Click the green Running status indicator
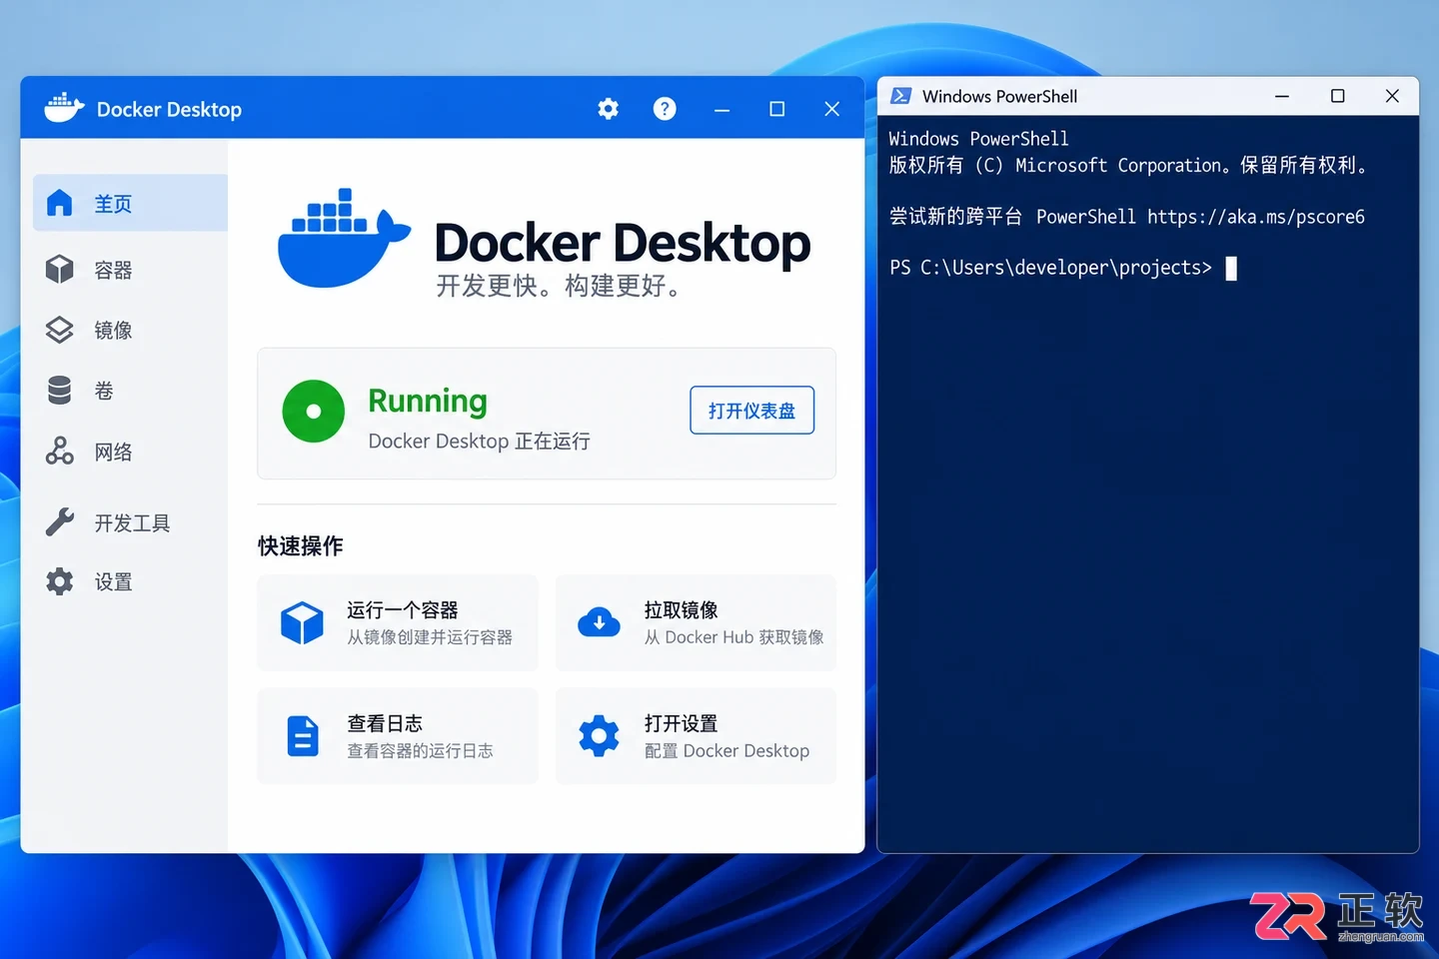Image resolution: width=1439 pixels, height=959 pixels. coord(313,411)
